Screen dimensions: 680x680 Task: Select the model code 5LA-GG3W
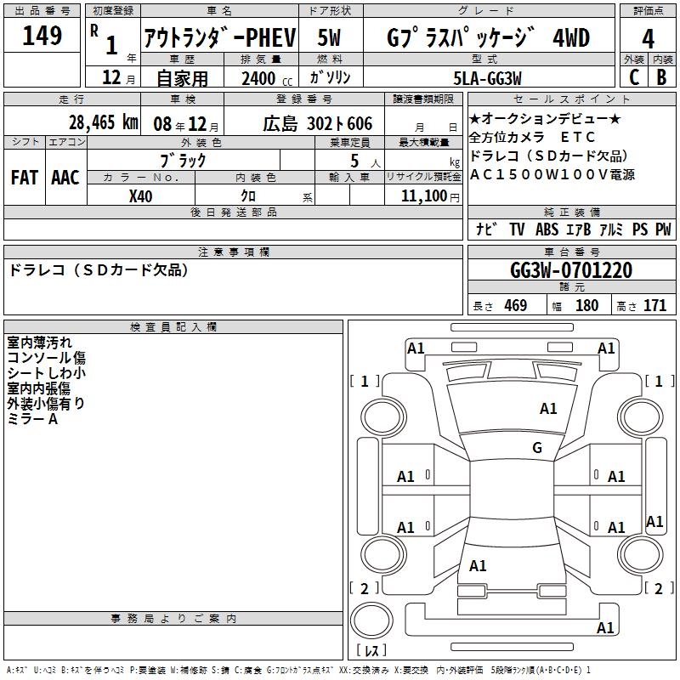487,78
